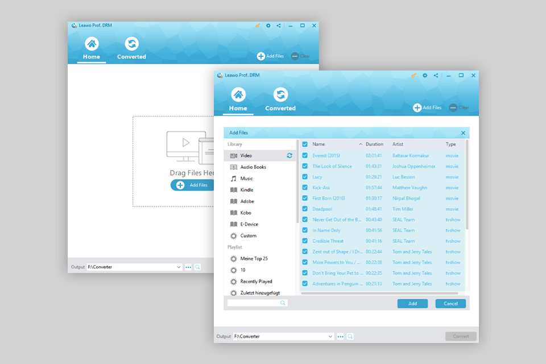
Task: Close the Add Files panel with X
Action: [463, 133]
